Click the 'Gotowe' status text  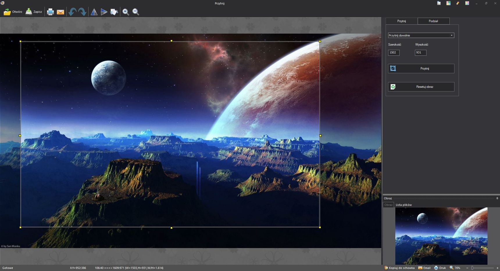point(8,268)
